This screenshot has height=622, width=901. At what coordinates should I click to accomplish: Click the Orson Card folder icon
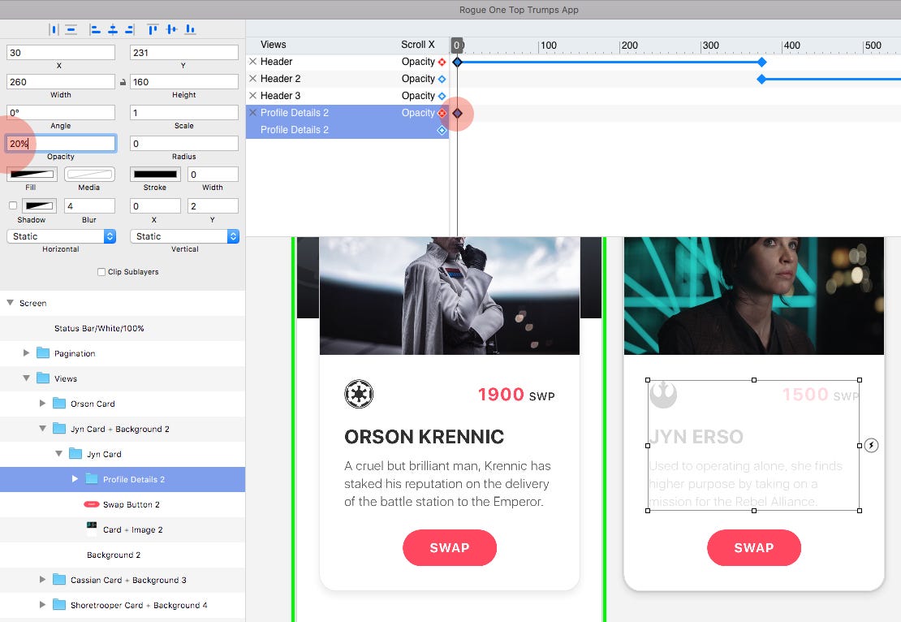(x=59, y=404)
